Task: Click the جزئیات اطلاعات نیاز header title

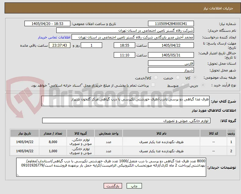Action: click(218, 8)
